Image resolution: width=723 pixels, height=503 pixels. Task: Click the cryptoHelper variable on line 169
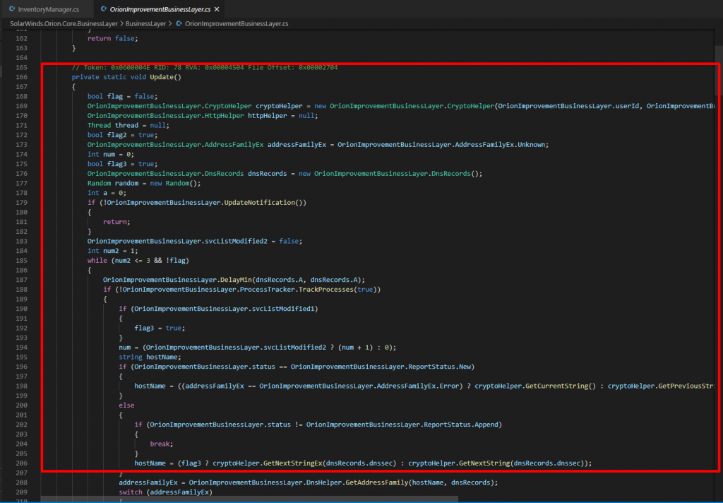pos(279,106)
